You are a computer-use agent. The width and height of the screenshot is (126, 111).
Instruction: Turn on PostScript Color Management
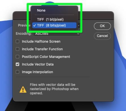(18, 57)
